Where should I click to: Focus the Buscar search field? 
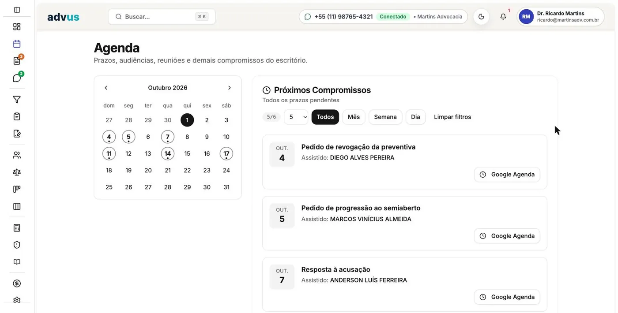click(162, 17)
